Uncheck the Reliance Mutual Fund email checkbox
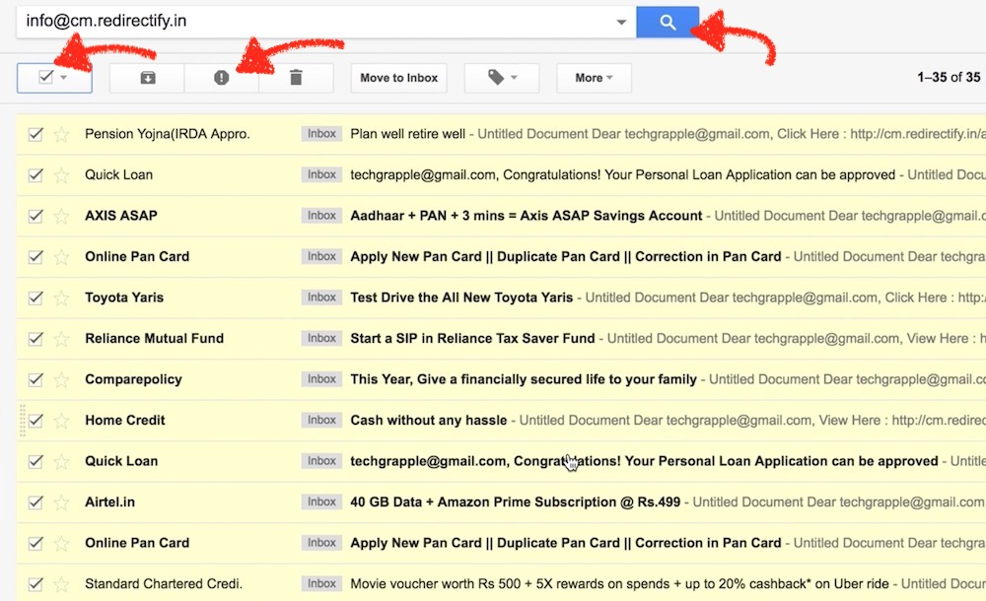The height and width of the screenshot is (601, 986). [35, 338]
